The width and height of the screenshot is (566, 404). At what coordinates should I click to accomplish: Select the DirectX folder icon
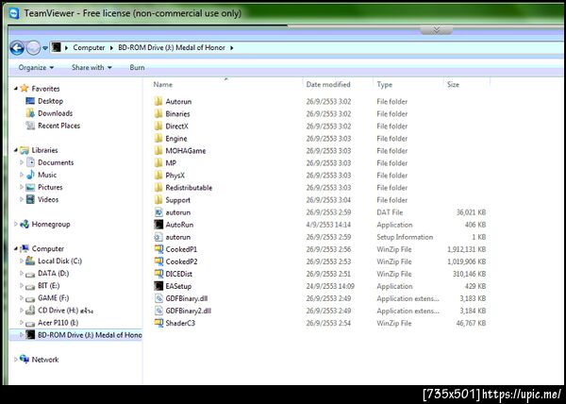pos(158,126)
